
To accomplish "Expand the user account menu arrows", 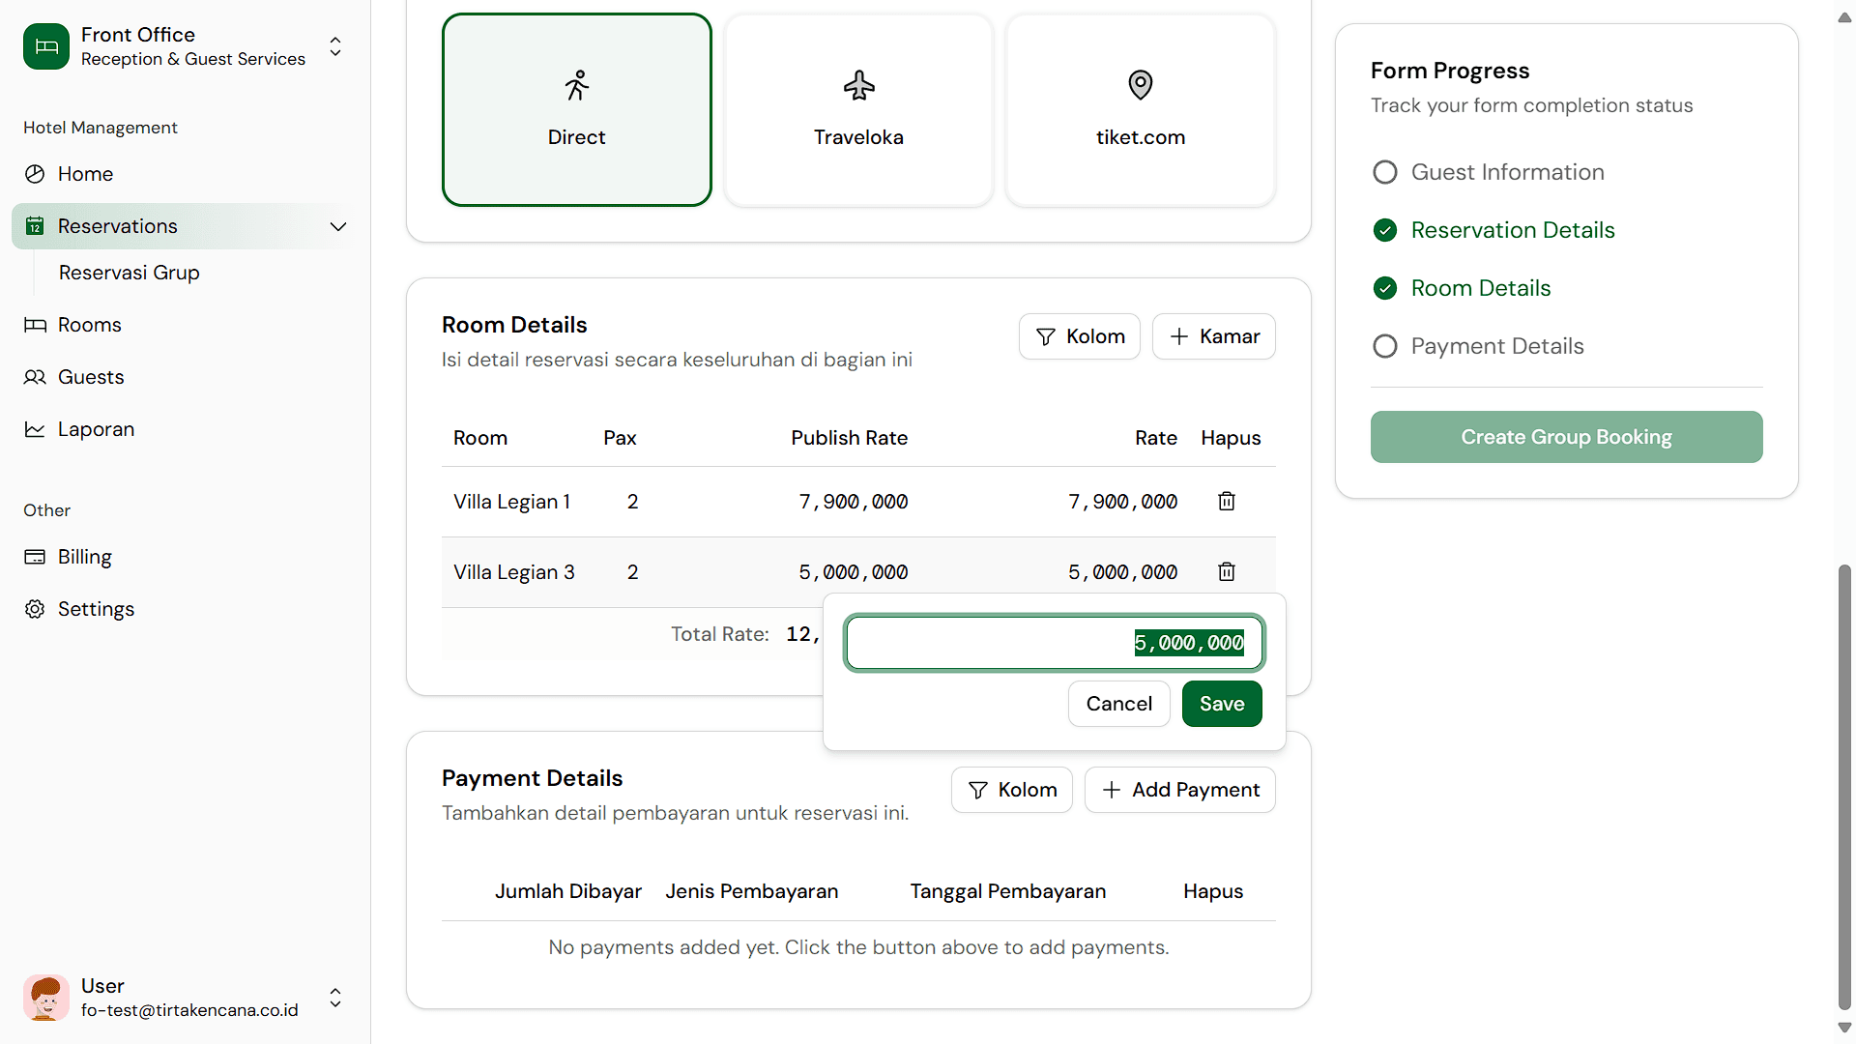I will (335, 997).
